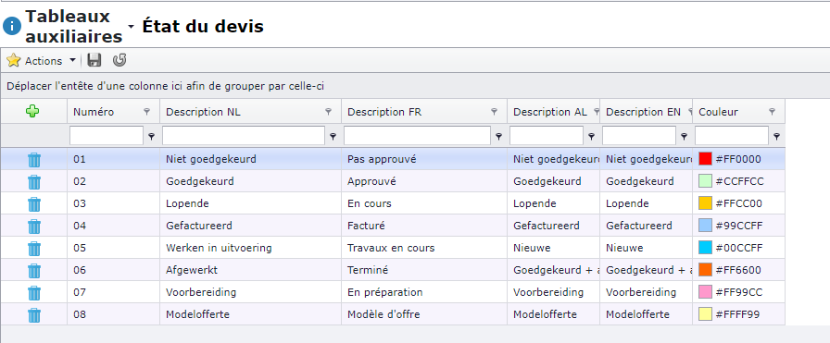Image resolution: width=830 pixels, height=343 pixels.
Task: Sort by Description EN column header
Action: (x=643, y=112)
